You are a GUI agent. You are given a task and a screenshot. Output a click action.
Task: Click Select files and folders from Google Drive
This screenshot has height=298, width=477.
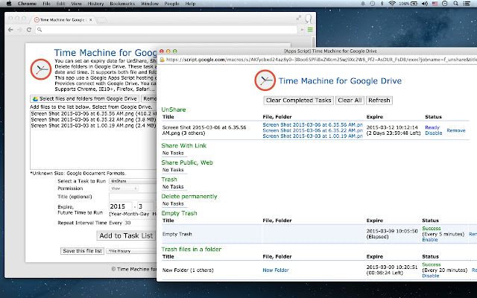click(84, 99)
